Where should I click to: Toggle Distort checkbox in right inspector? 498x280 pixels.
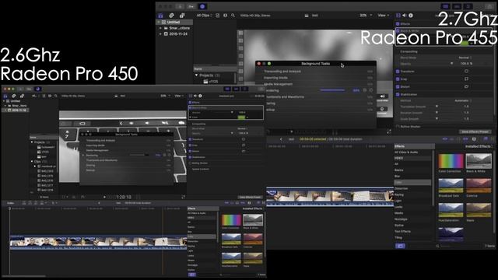coord(398,86)
